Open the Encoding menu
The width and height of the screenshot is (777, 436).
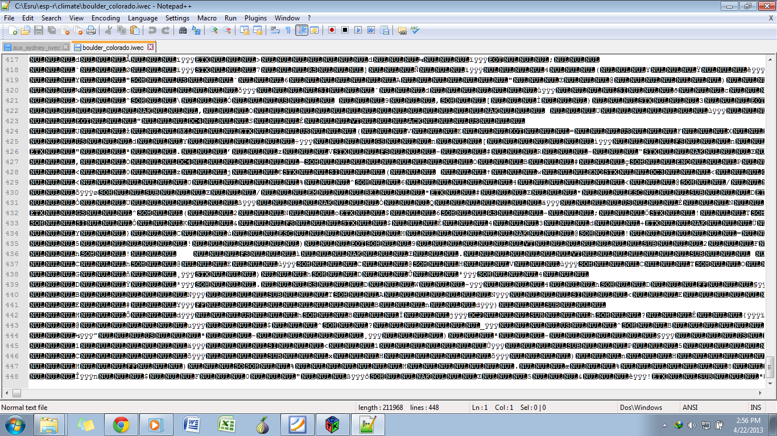tap(105, 18)
